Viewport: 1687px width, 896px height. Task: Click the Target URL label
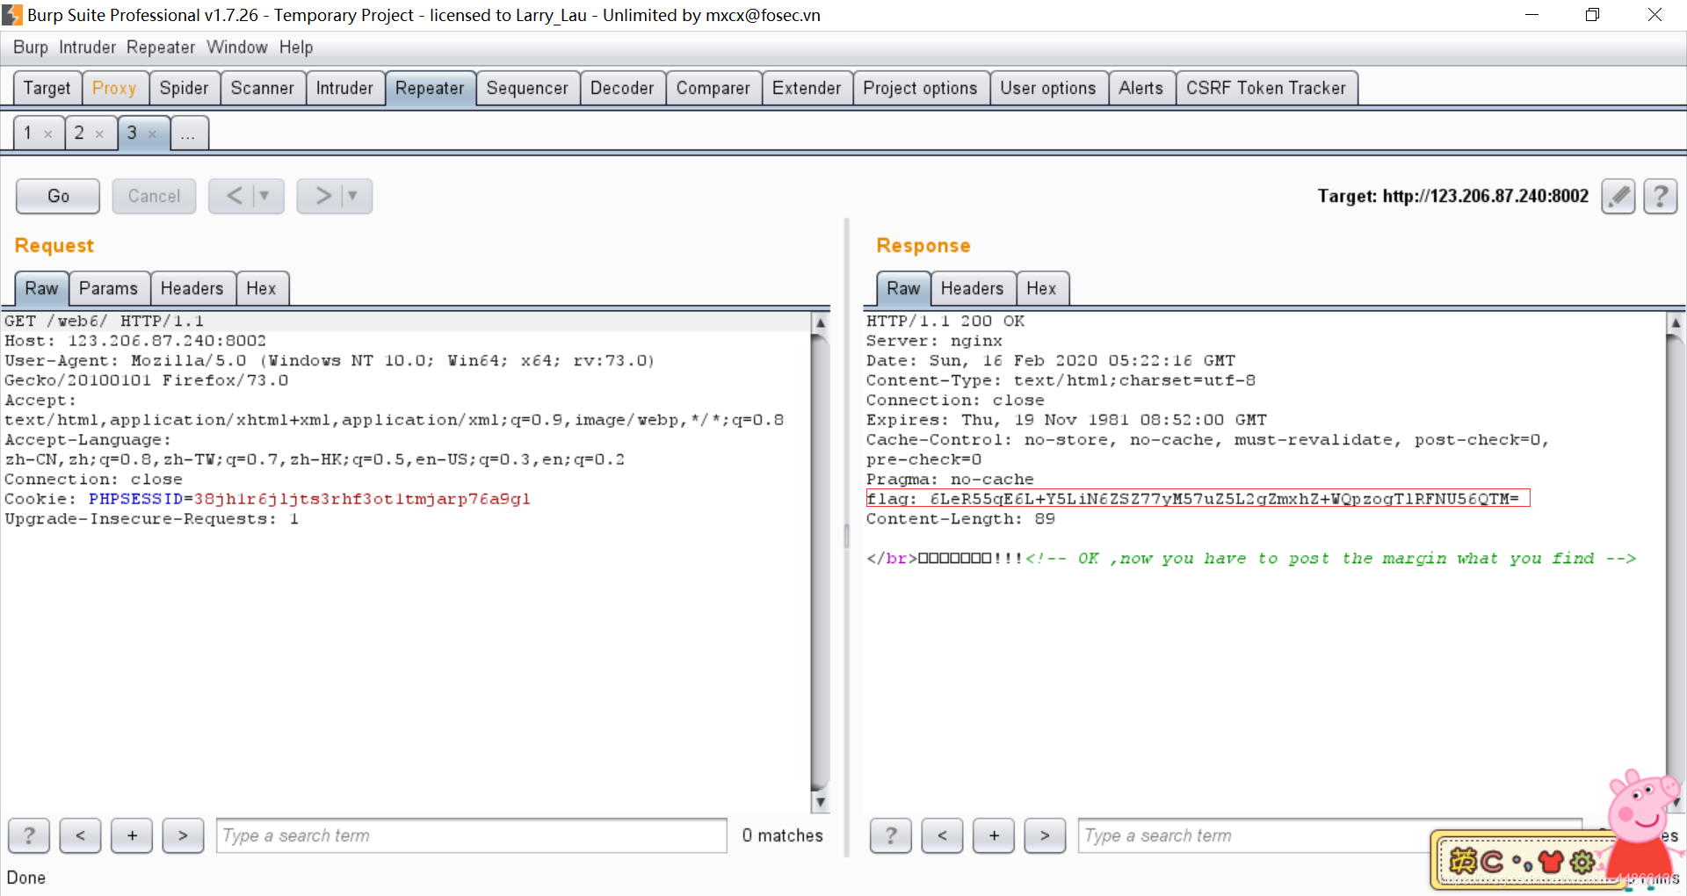tap(1452, 196)
